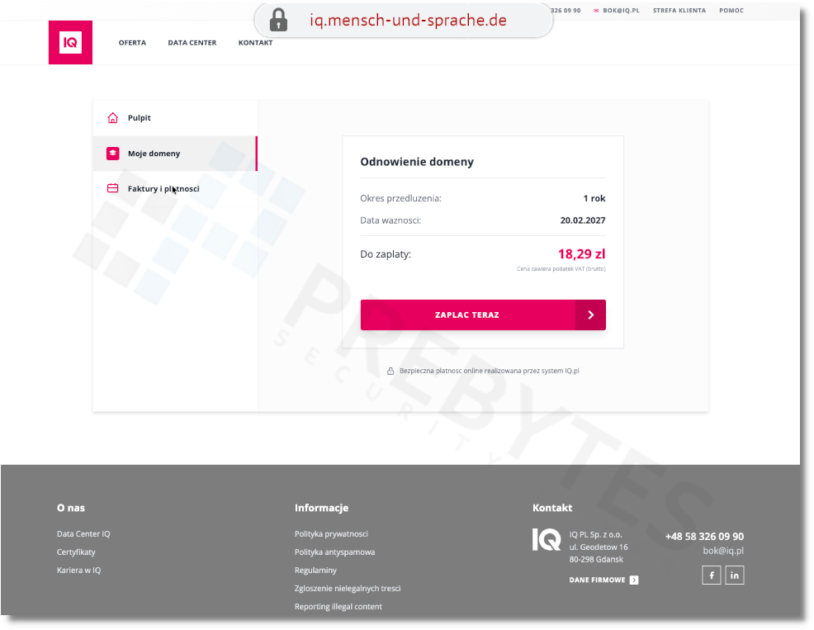Click the arrow on the Zaplac teraz button

pos(590,315)
